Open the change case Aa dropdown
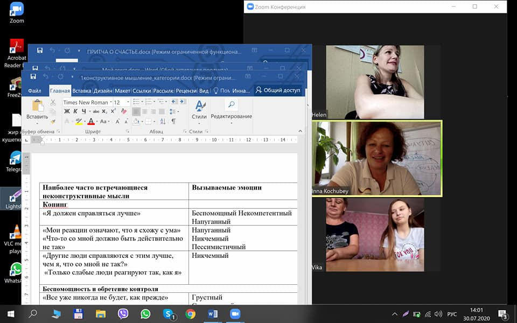 (104, 122)
